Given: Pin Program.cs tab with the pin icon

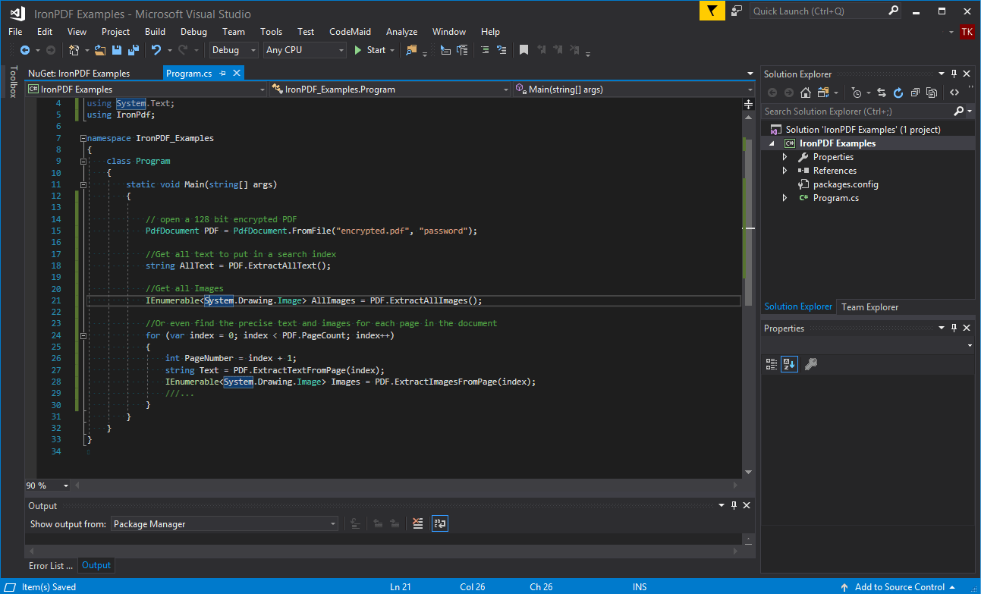Looking at the screenshot, I should click(223, 74).
